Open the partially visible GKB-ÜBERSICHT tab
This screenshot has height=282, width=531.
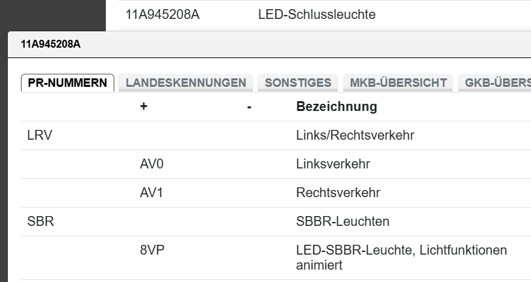click(x=496, y=83)
